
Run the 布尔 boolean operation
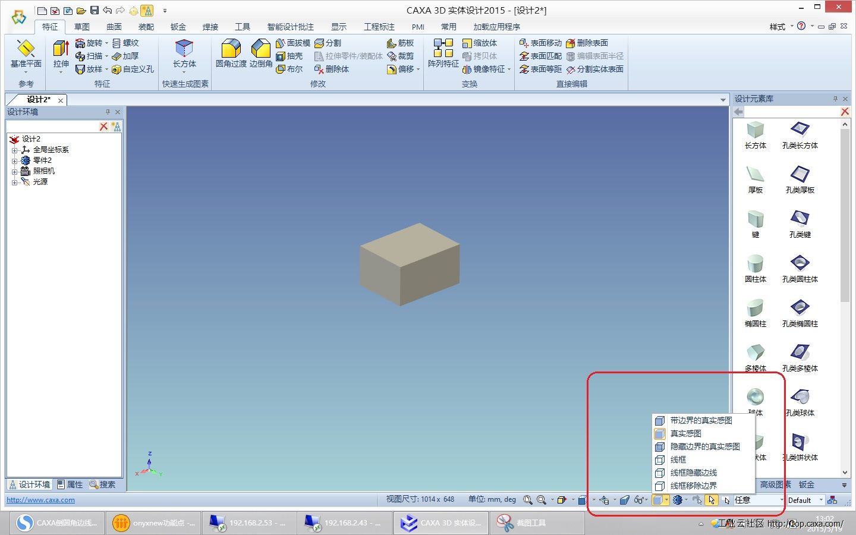(289, 69)
